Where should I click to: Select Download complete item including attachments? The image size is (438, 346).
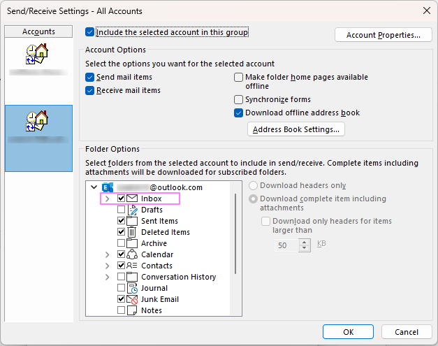pyautogui.click(x=253, y=199)
